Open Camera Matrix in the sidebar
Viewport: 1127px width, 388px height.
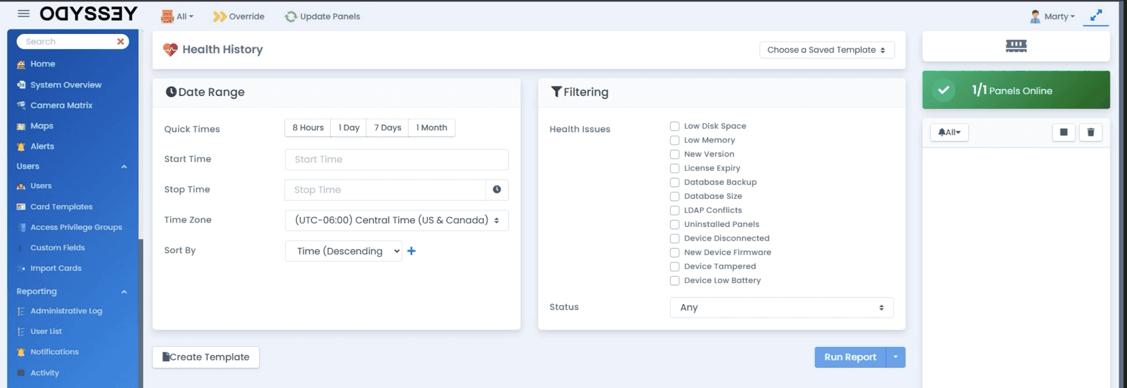coord(61,105)
